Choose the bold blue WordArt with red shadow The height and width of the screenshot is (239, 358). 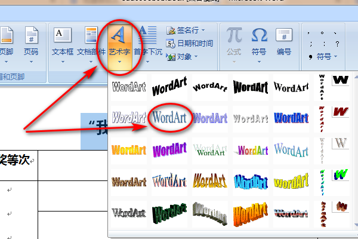click(x=291, y=118)
